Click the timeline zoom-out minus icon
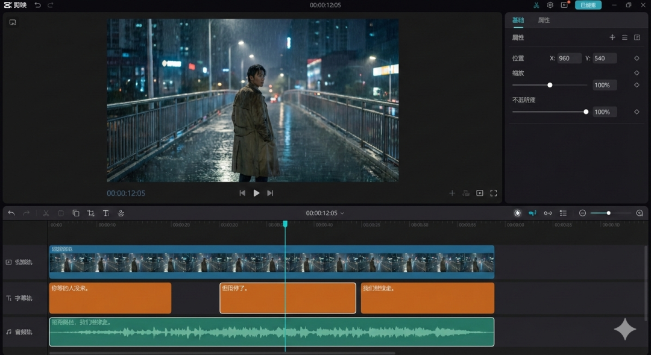Screen dimensions: 651x355 [x=582, y=213]
